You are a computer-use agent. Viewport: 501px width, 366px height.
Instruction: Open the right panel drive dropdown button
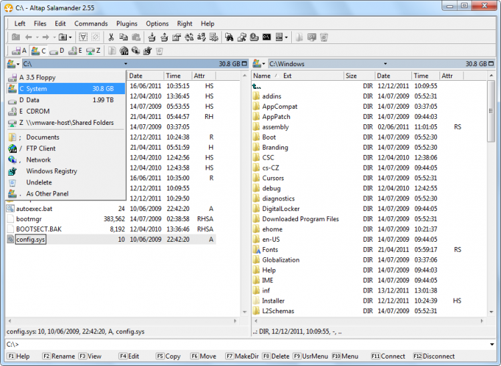click(x=259, y=64)
